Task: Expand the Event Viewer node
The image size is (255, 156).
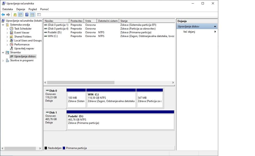Action: (7, 33)
